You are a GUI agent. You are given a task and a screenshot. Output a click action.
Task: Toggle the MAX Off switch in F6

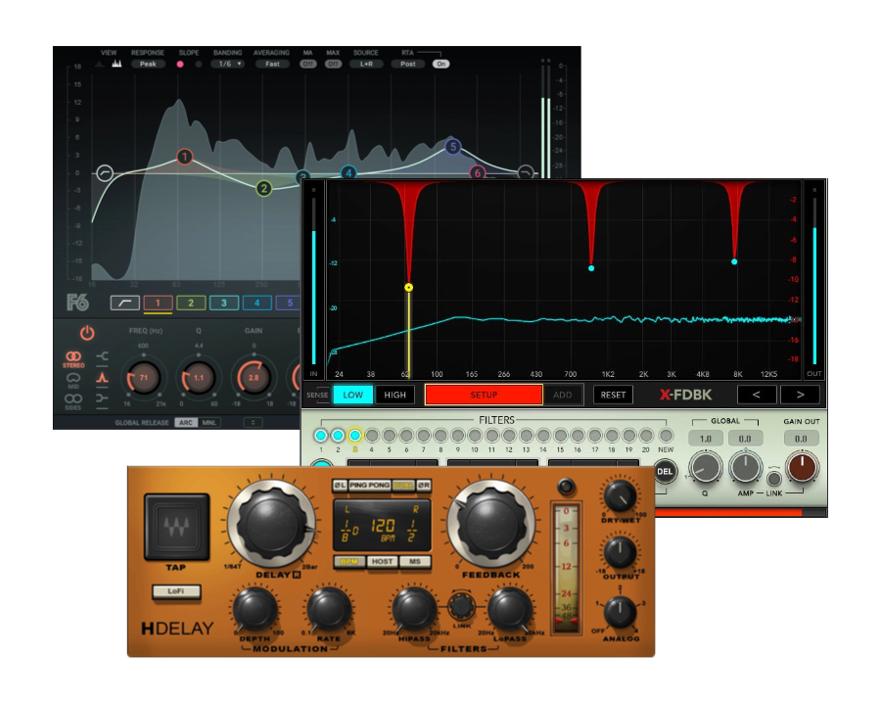(x=333, y=64)
